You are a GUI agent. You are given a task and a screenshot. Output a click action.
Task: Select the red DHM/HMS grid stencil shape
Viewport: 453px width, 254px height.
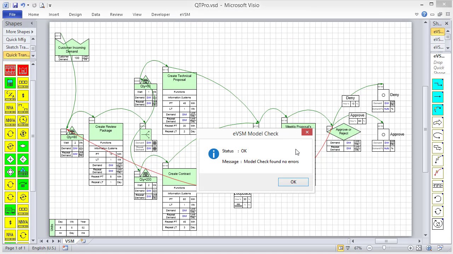coord(10,70)
